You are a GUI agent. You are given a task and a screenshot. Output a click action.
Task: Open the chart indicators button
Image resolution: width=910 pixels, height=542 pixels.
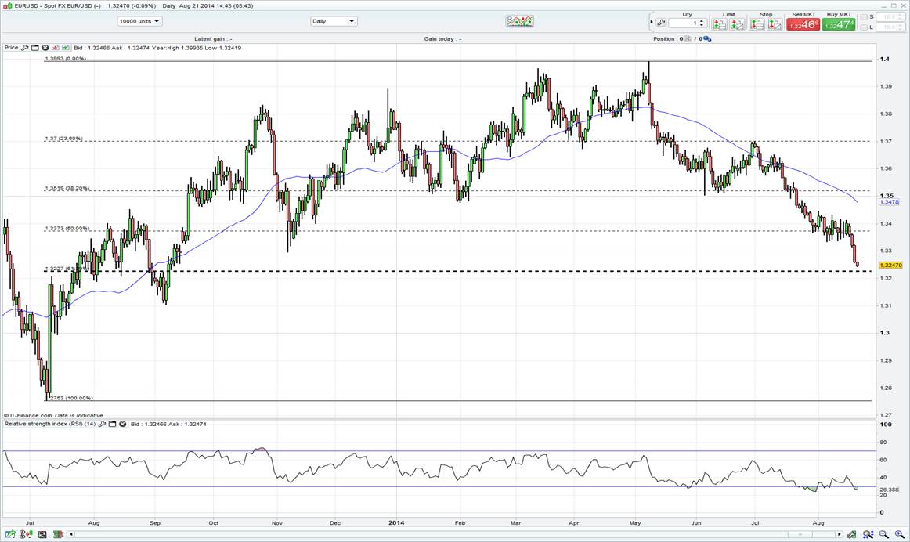pyautogui.click(x=519, y=21)
